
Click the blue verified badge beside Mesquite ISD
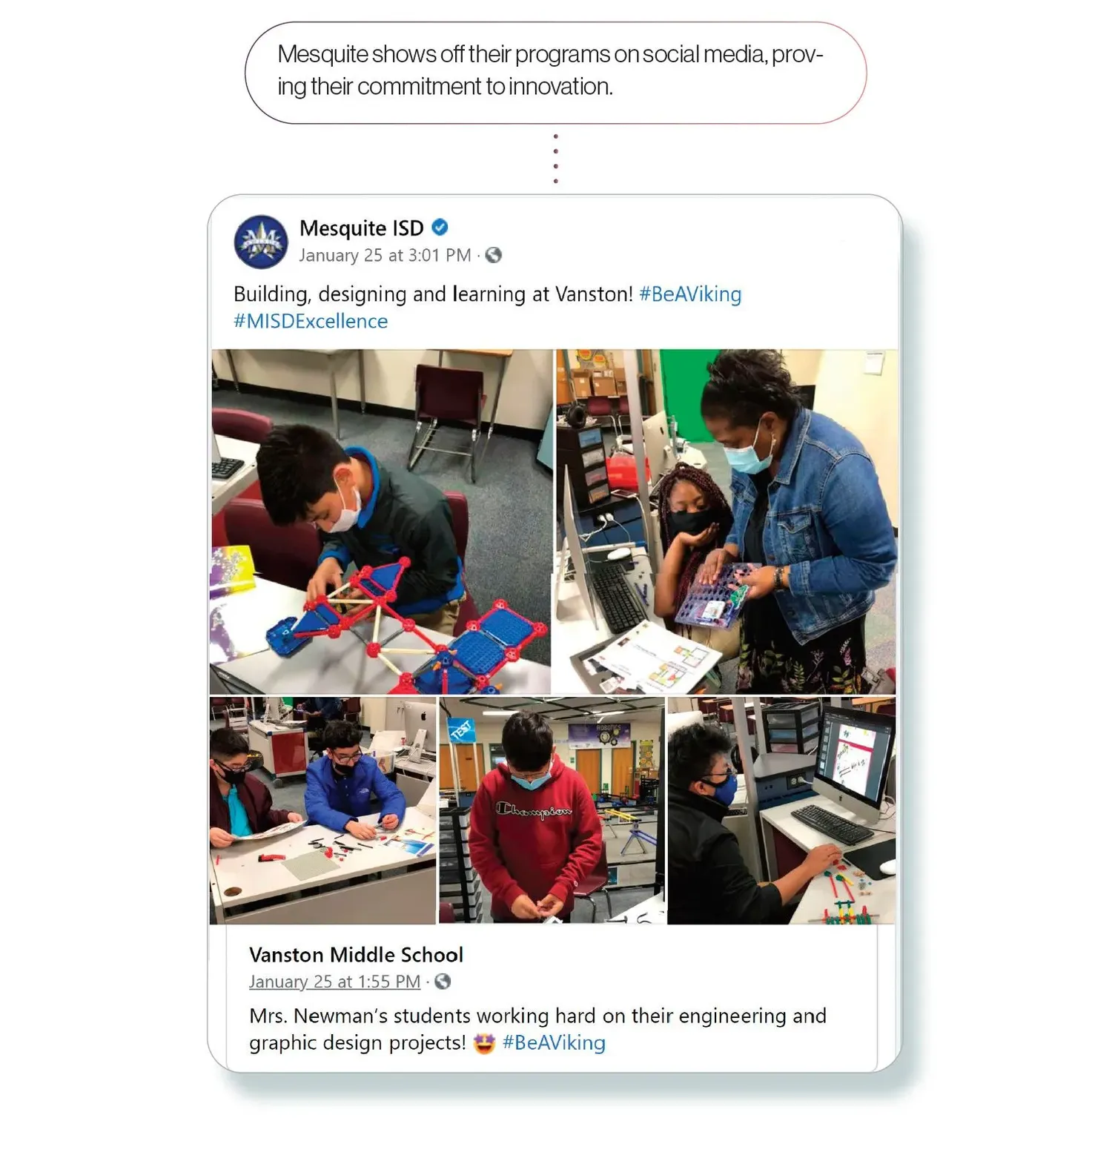(x=440, y=228)
